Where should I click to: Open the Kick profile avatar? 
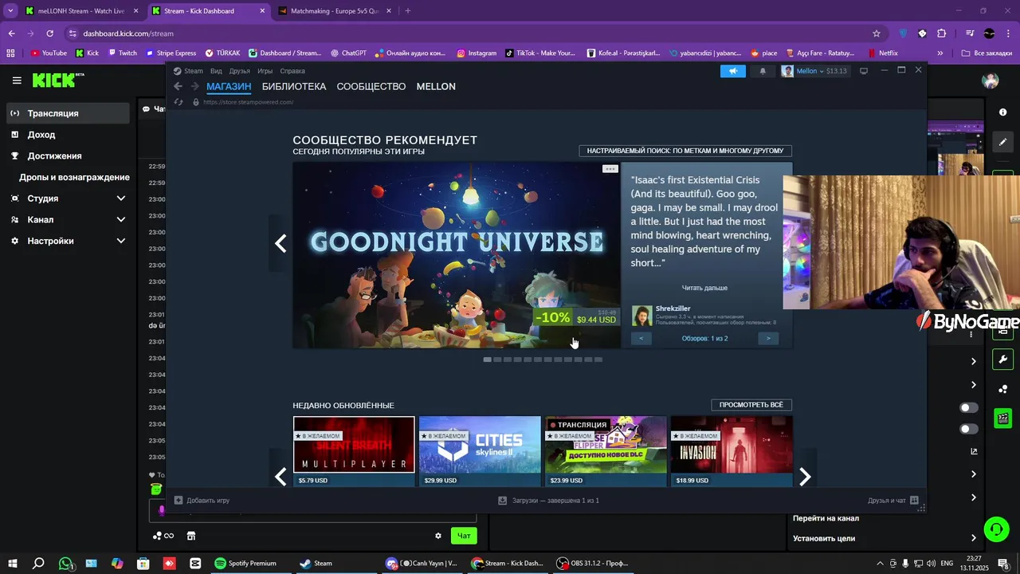click(x=991, y=81)
